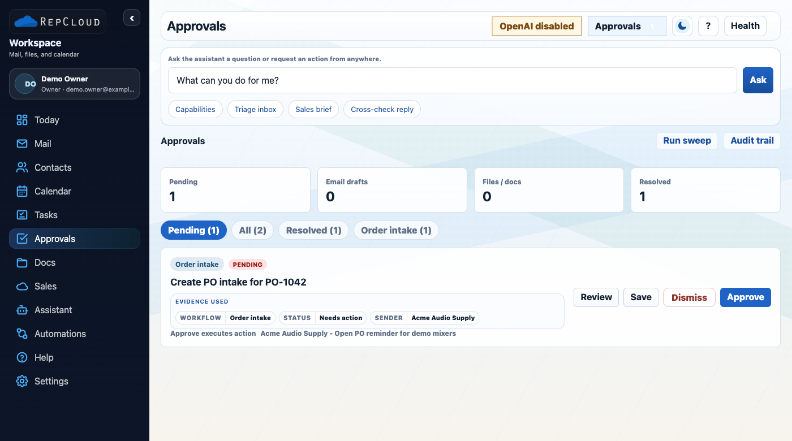Click the Resolved count card

coord(705,190)
